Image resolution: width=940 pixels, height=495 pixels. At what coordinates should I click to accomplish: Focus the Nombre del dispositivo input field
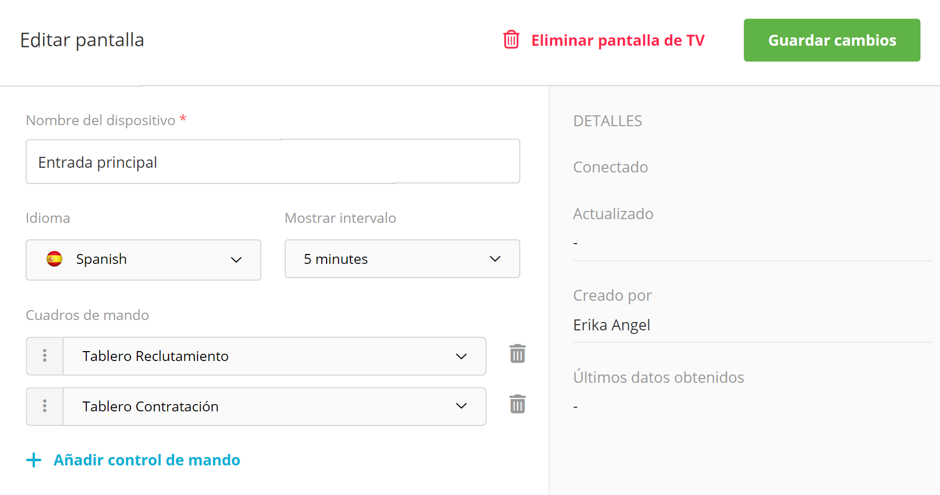[272, 162]
